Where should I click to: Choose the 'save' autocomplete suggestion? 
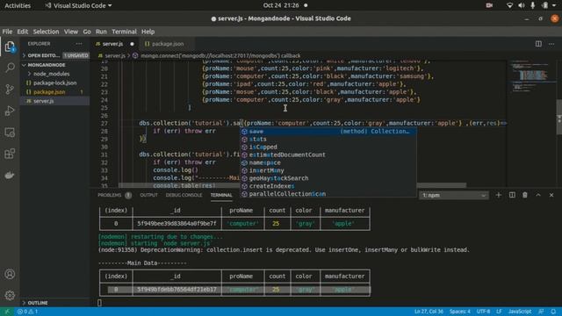tap(328, 132)
